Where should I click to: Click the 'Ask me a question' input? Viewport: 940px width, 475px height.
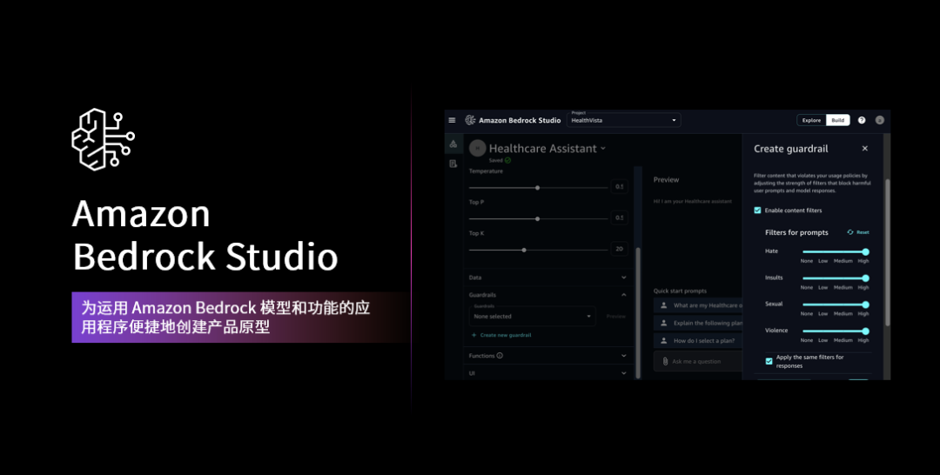pyautogui.click(x=698, y=362)
